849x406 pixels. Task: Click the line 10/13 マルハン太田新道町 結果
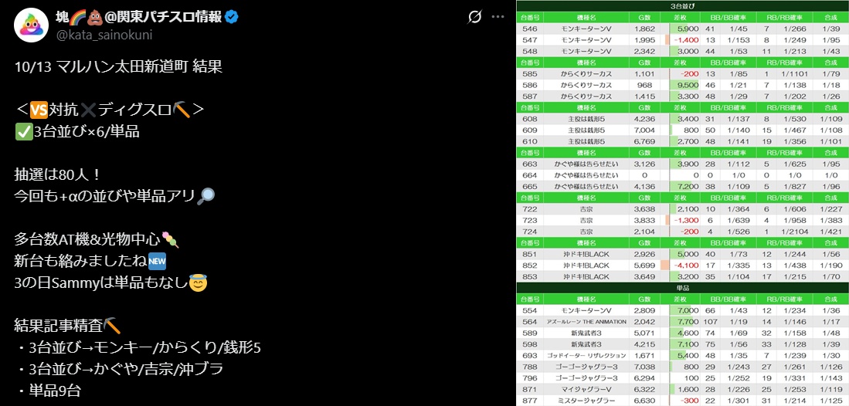(x=118, y=67)
